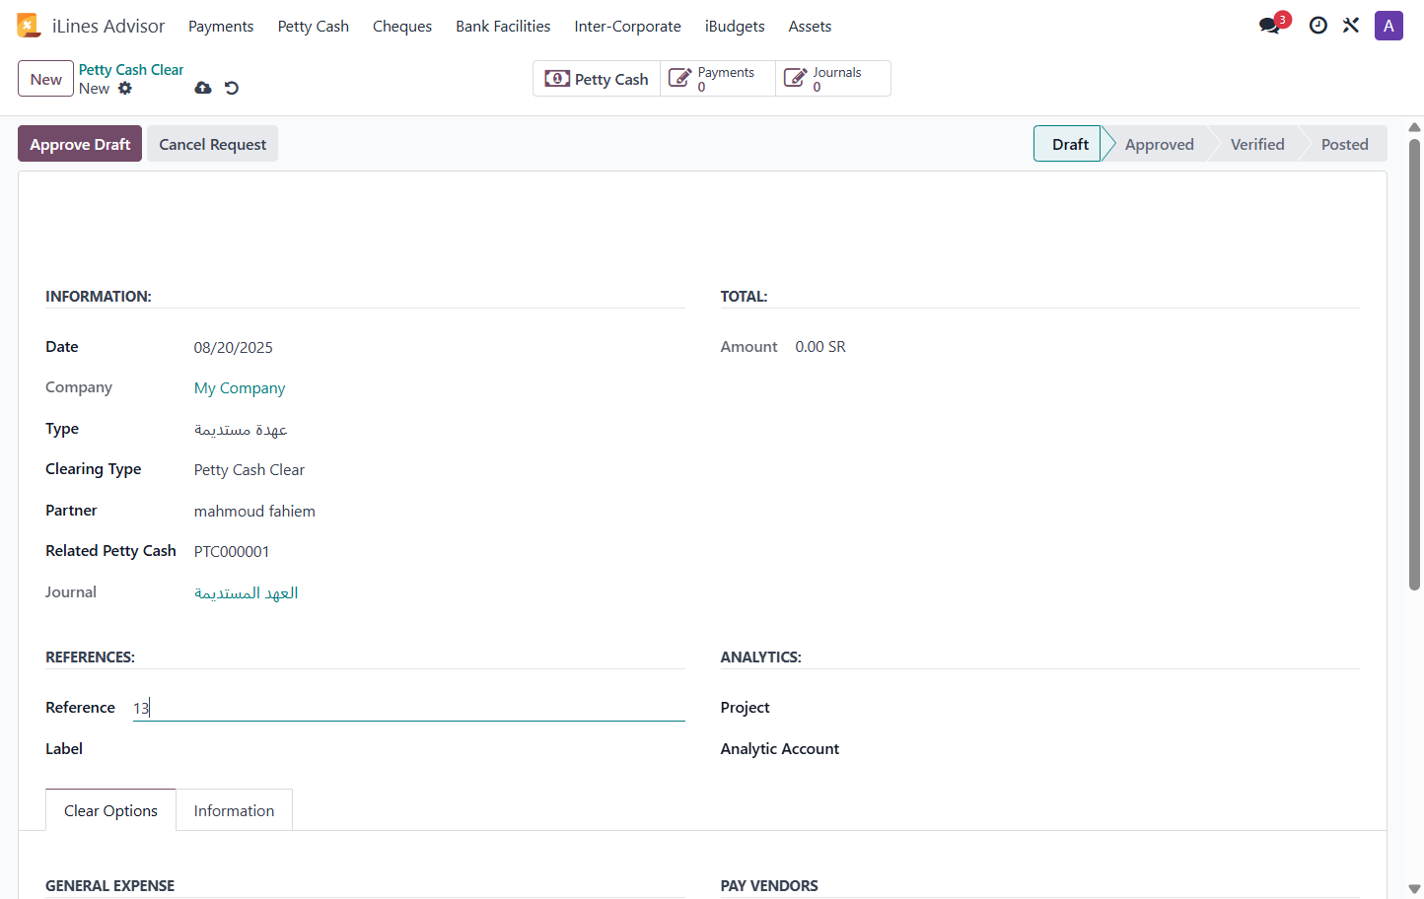Click the vertical scrollbar thumb
The image size is (1424, 899).
pos(1414,365)
